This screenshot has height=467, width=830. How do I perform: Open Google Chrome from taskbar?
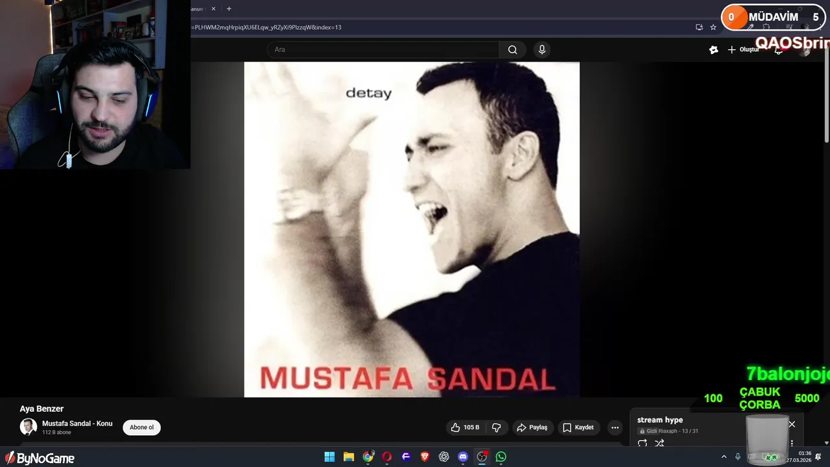point(368,457)
